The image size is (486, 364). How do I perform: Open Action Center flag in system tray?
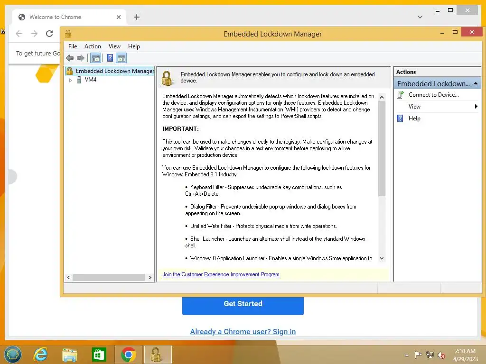(x=418, y=355)
